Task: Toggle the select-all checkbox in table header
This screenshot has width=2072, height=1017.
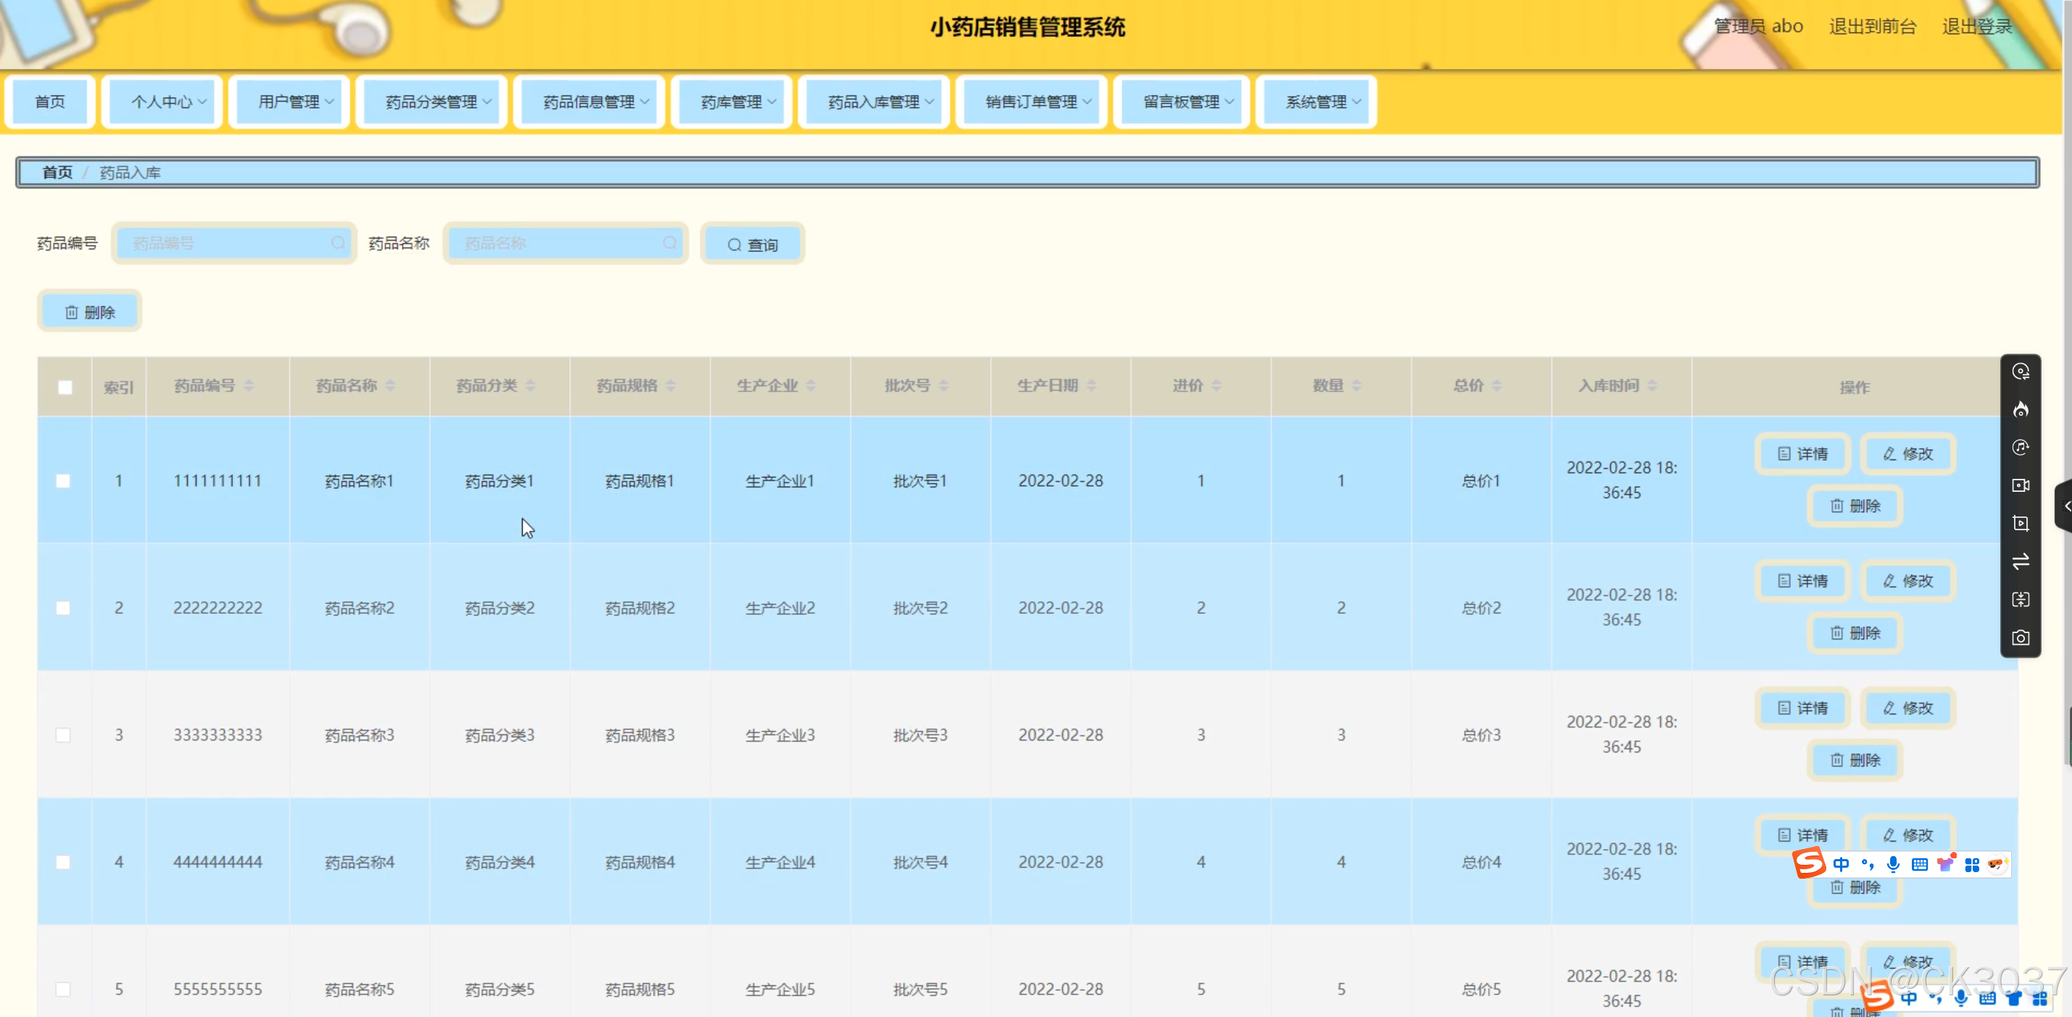Action: tap(65, 388)
